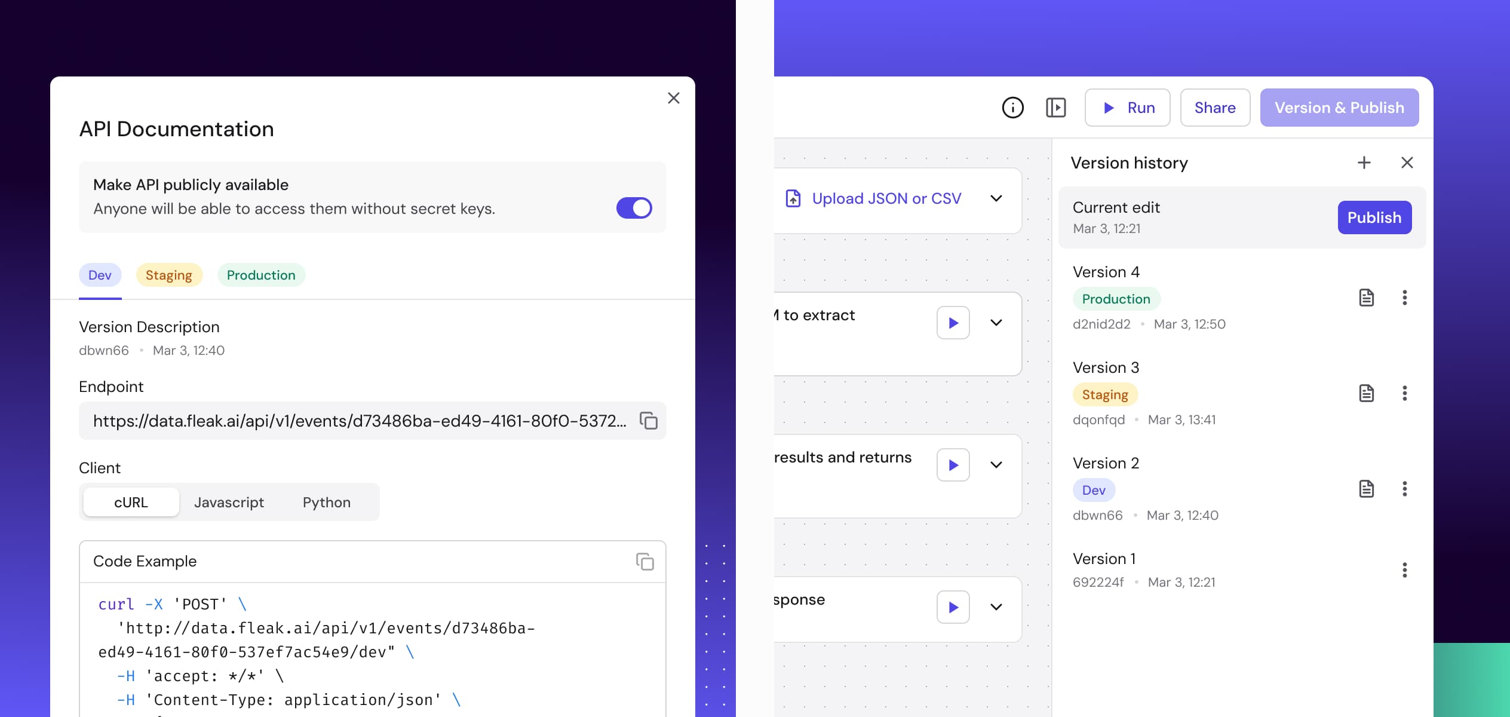The image size is (1510, 717).
Task: Open the three-dot menu on Version 1
Action: [x=1405, y=569]
